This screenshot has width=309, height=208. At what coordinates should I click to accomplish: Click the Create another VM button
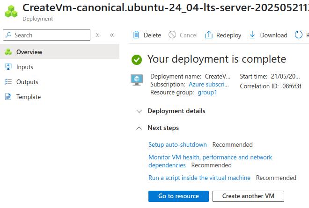point(248,196)
